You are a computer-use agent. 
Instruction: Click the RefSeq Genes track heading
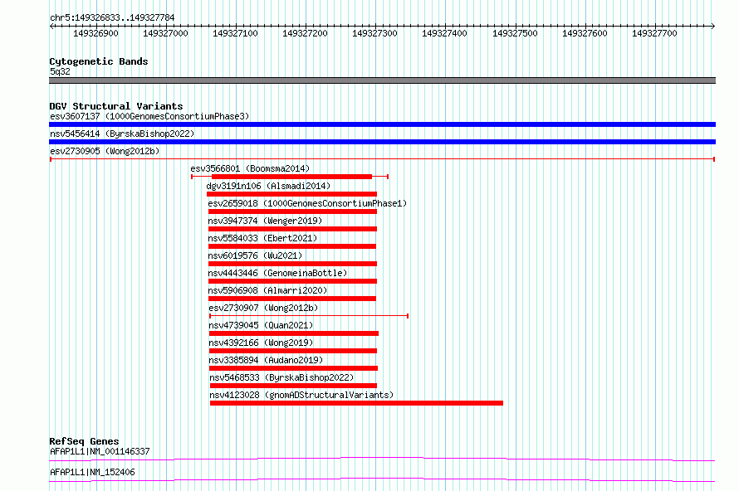(x=84, y=441)
